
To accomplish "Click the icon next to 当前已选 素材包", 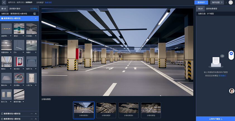I will [35, 13].
